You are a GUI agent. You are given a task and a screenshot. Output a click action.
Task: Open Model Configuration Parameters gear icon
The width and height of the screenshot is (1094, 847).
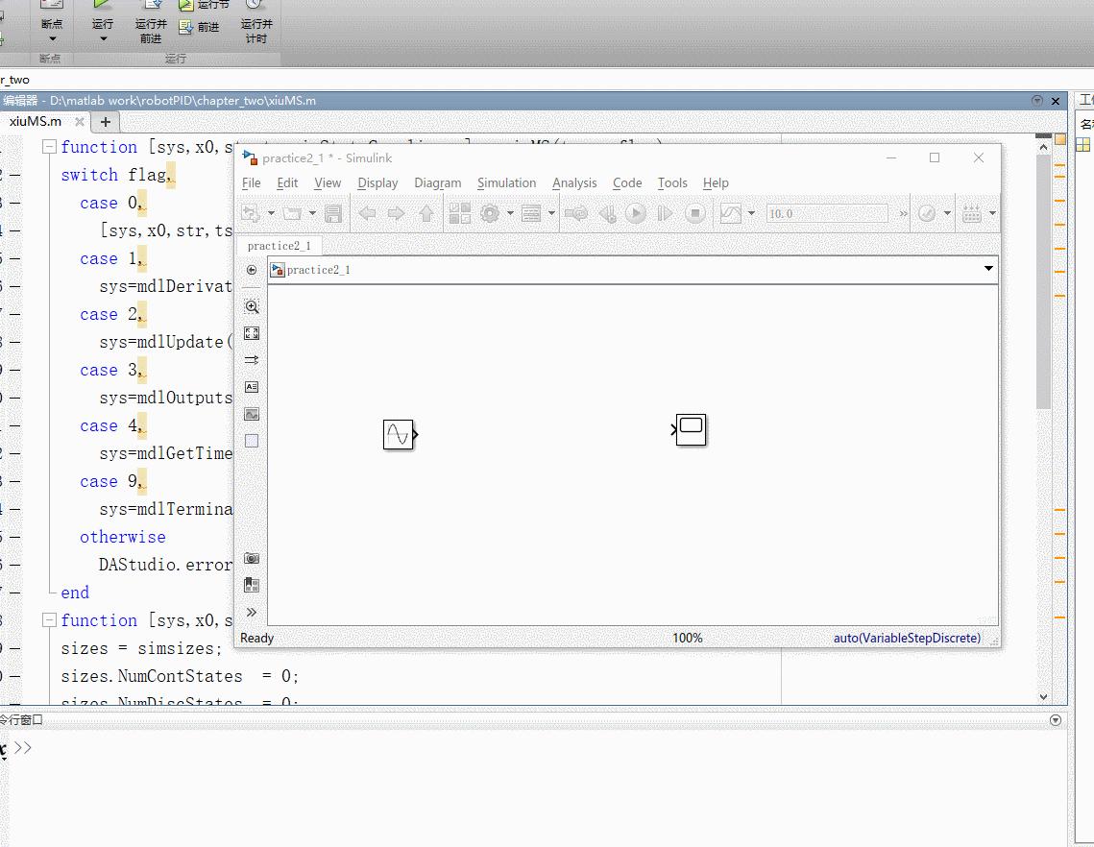click(490, 213)
